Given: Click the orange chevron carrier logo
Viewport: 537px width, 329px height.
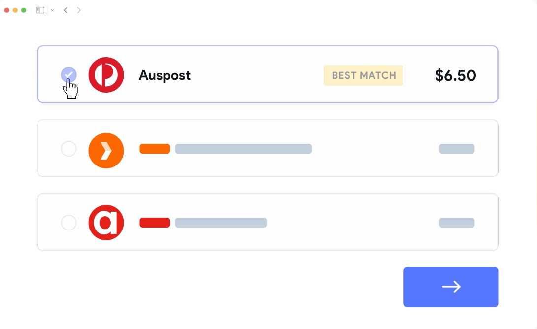Looking at the screenshot, I should 106,151.
